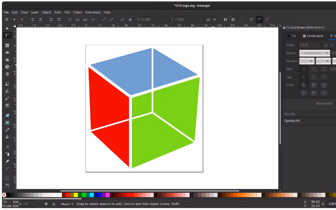Open the Dashes pattern dropdown

tap(315, 53)
